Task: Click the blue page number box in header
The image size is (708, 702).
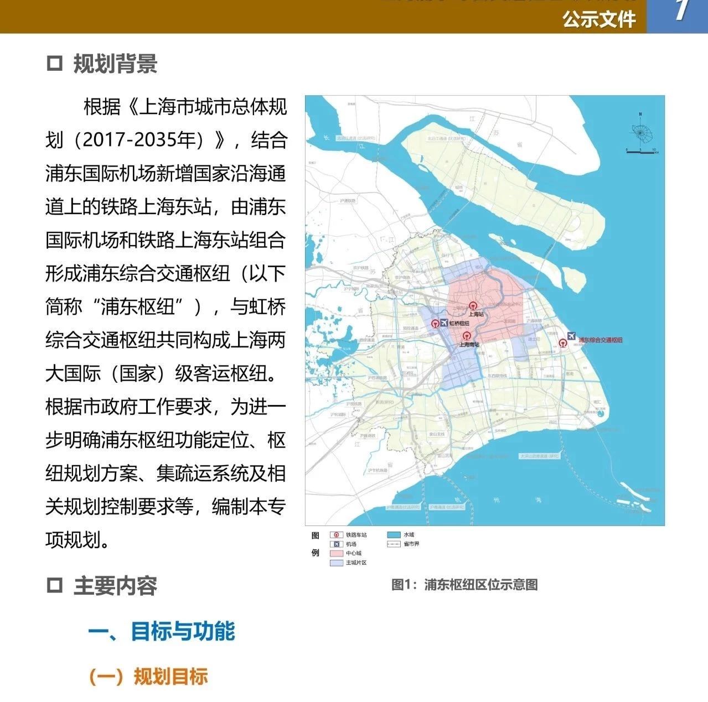Action: pos(678,16)
